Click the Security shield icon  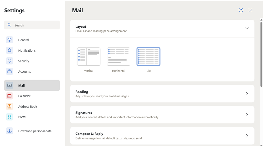coord(9,61)
